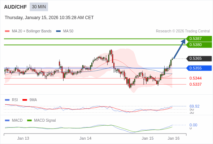This screenshot has height=144, width=213.
Task: Click the MA 50 legend text
Action: [x=68, y=31]
